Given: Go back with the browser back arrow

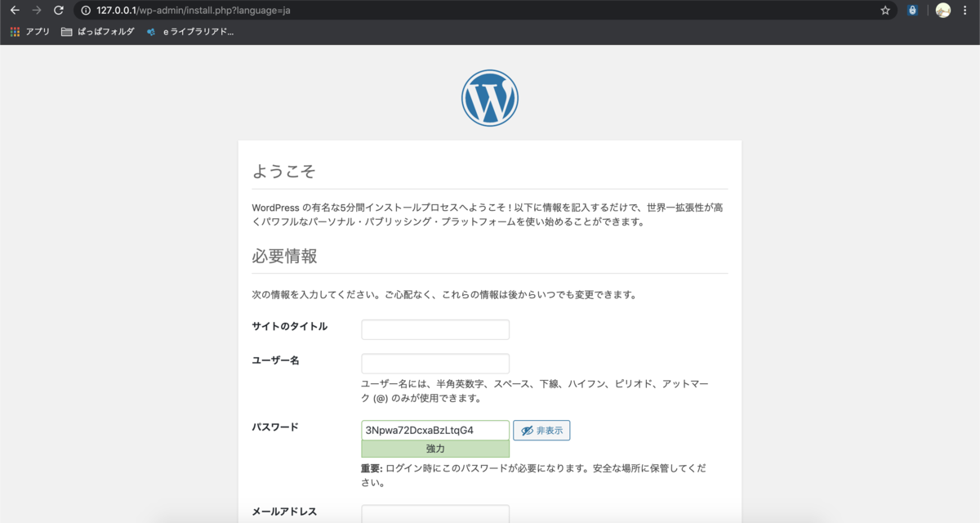Looking at the screenshot, I should tap(15, 11).
